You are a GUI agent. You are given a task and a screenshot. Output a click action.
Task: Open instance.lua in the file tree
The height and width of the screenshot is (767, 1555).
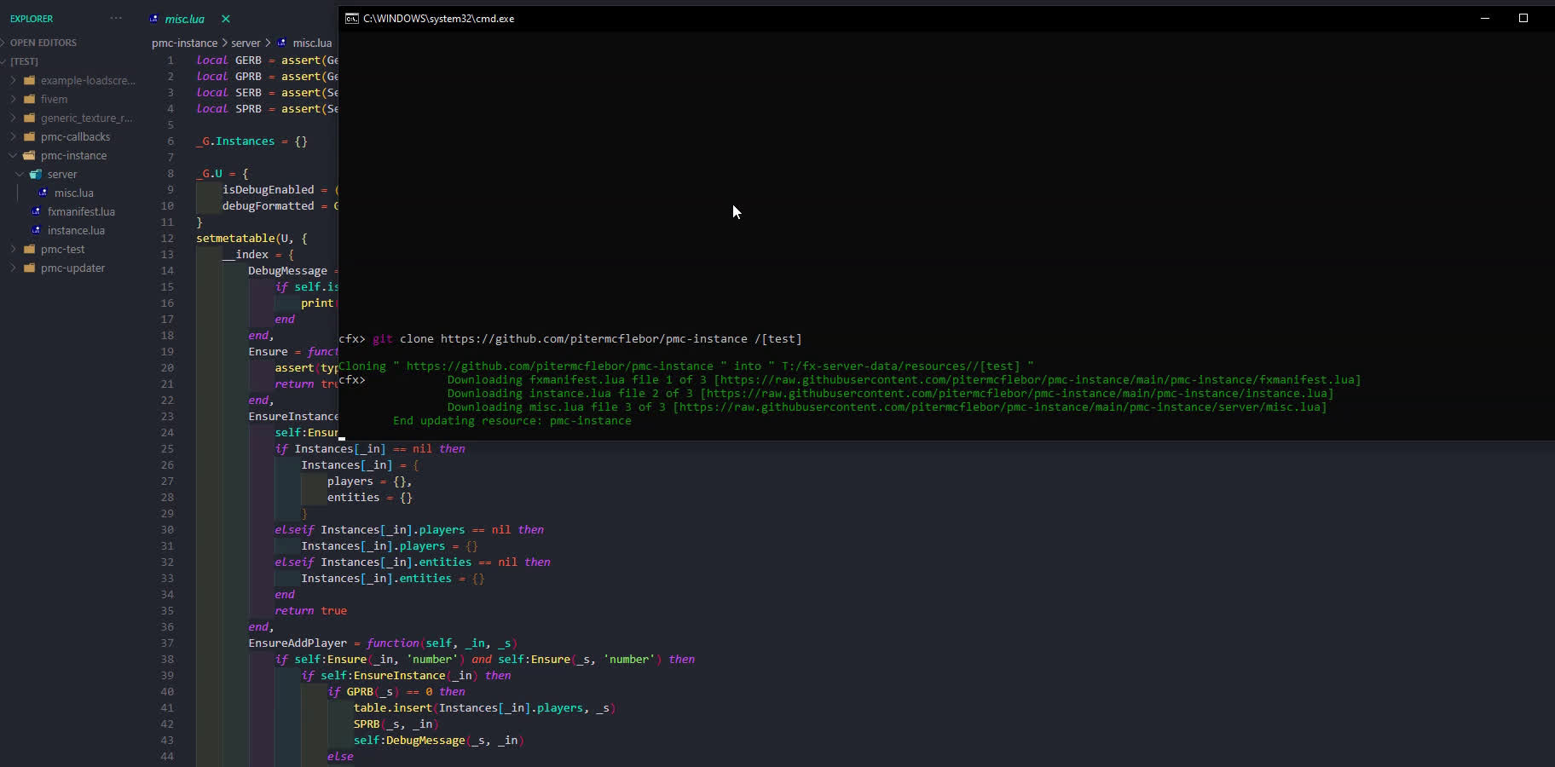point(76,230)
